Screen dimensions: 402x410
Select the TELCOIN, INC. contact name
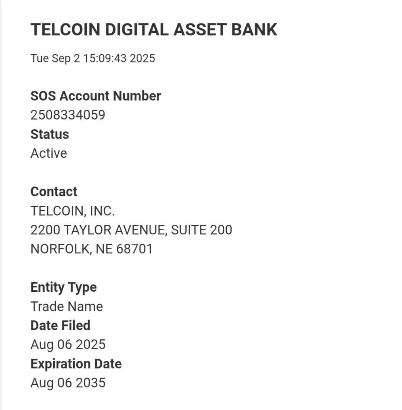point(73,211)
